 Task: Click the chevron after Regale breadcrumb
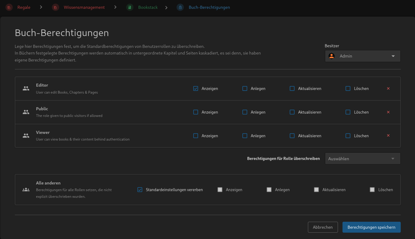(41, 7)
